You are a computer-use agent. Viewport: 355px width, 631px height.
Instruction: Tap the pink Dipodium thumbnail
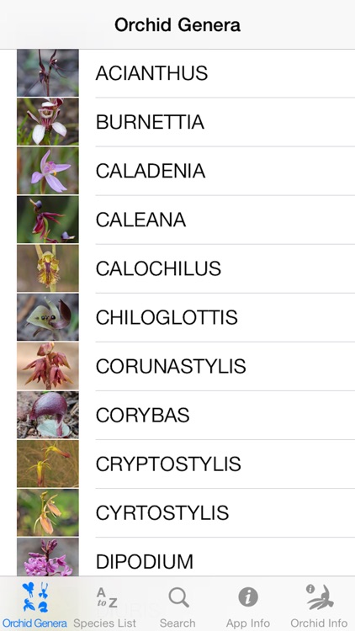pyautogui.click(x=48, y=557)
